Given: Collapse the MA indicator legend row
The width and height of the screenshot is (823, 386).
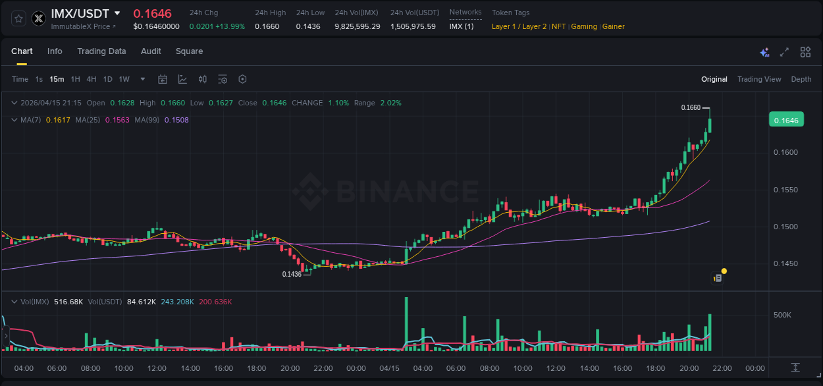Looking at the screenshot, I should coord(14,120).
